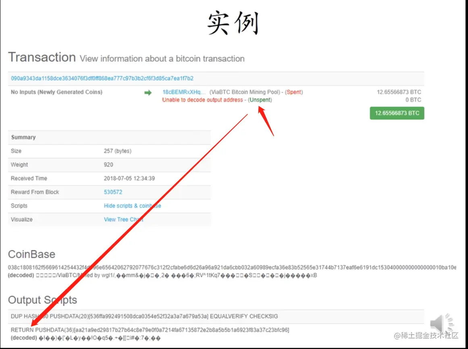Click Hide scripts & coinbase
Image resolution: width=468 pixels, height=349 pixels.
[x=132, y=206]
